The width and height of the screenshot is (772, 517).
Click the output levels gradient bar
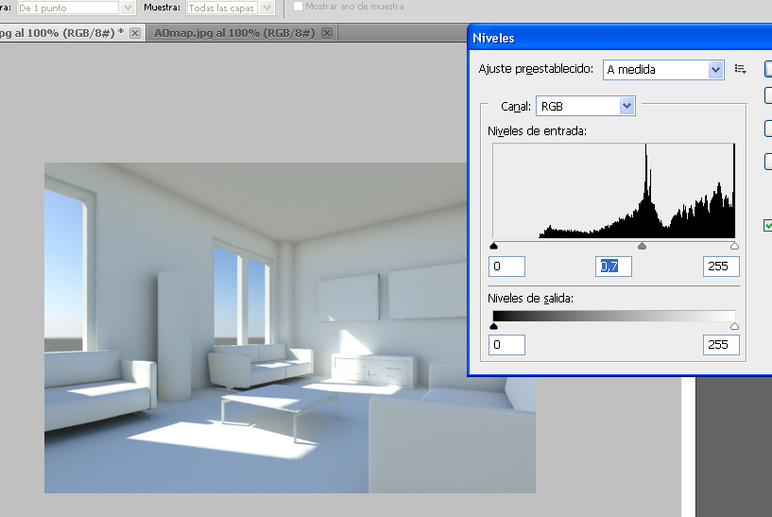[614, 316]
